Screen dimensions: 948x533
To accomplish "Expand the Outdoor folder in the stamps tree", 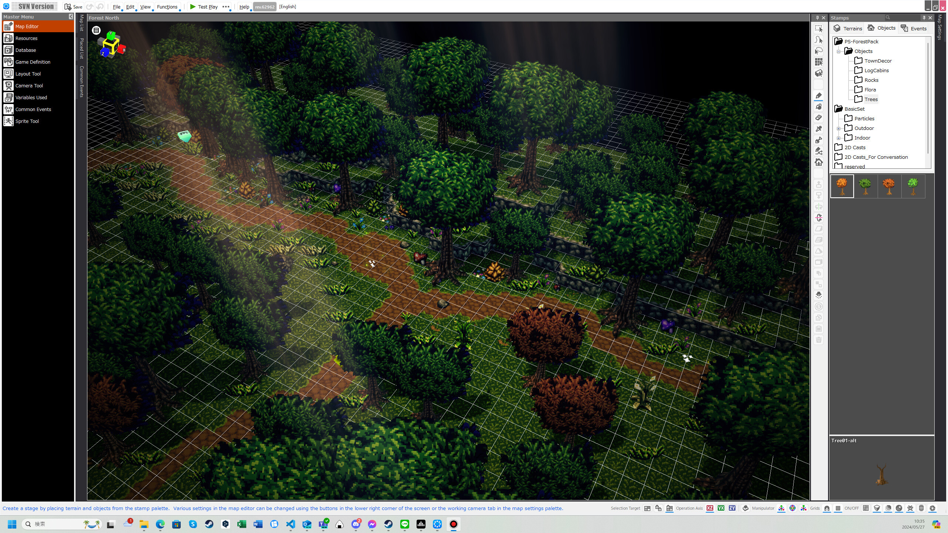I will [839, 128].
